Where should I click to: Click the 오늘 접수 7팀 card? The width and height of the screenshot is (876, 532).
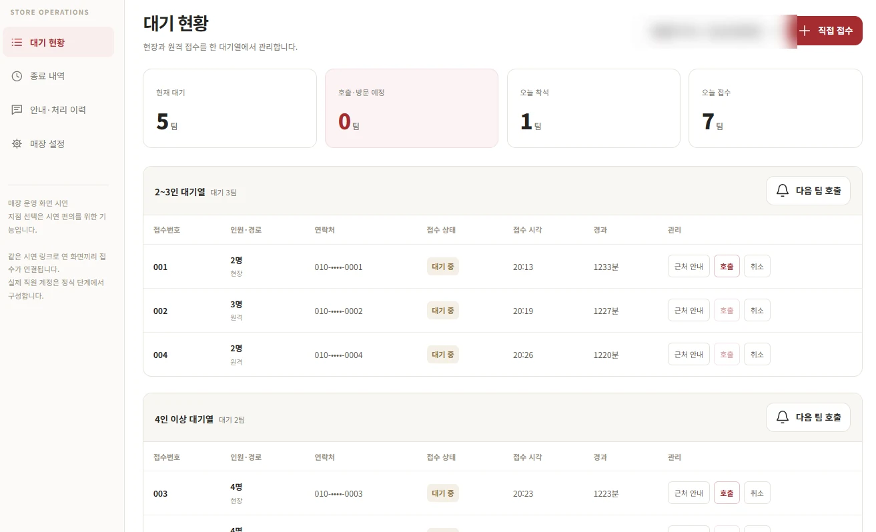click(775, 108)
